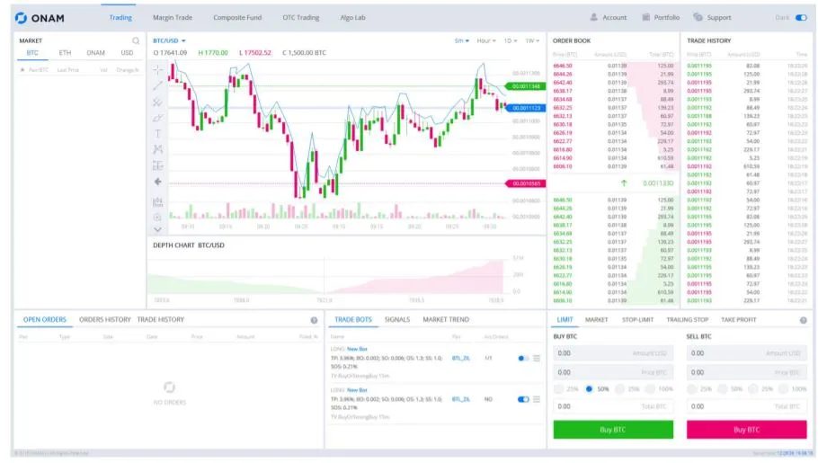Open the chart indicators bar icon
This screenshot has height=463, width=818.
tap(157, 201)
